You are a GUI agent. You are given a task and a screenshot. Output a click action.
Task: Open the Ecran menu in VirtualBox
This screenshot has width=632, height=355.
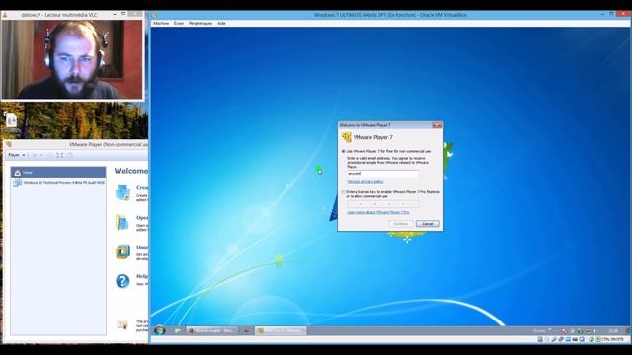[179, 23]
